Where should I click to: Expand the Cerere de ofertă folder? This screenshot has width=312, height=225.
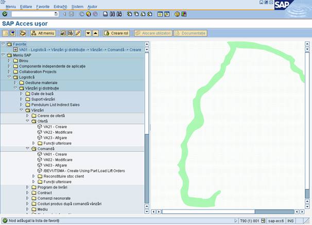point(27,115)
